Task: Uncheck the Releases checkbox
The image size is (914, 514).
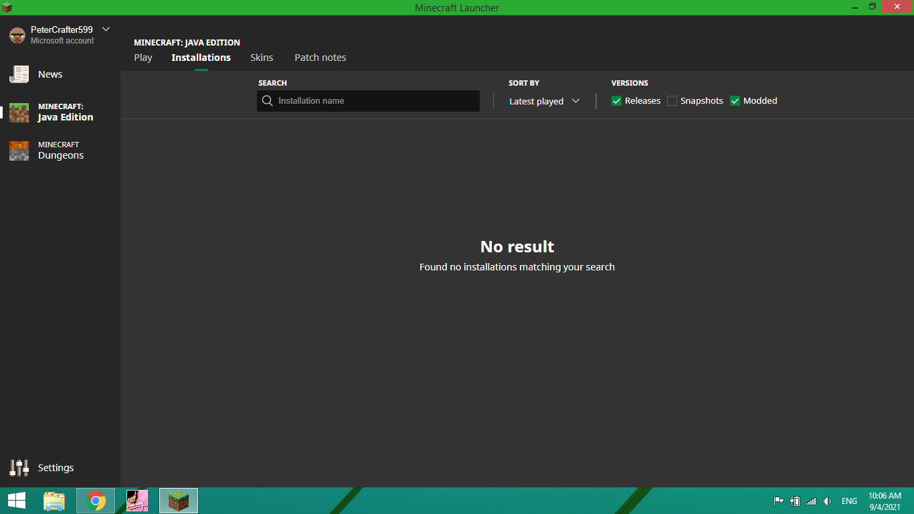Action: (617, 101)
